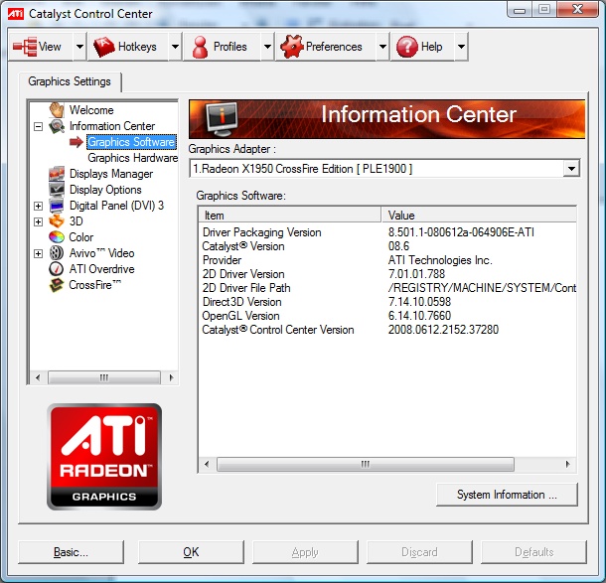This screenshot has width=606, height=583.
Task: Open the Help dropdown arrow
Action: click(461, 47)
